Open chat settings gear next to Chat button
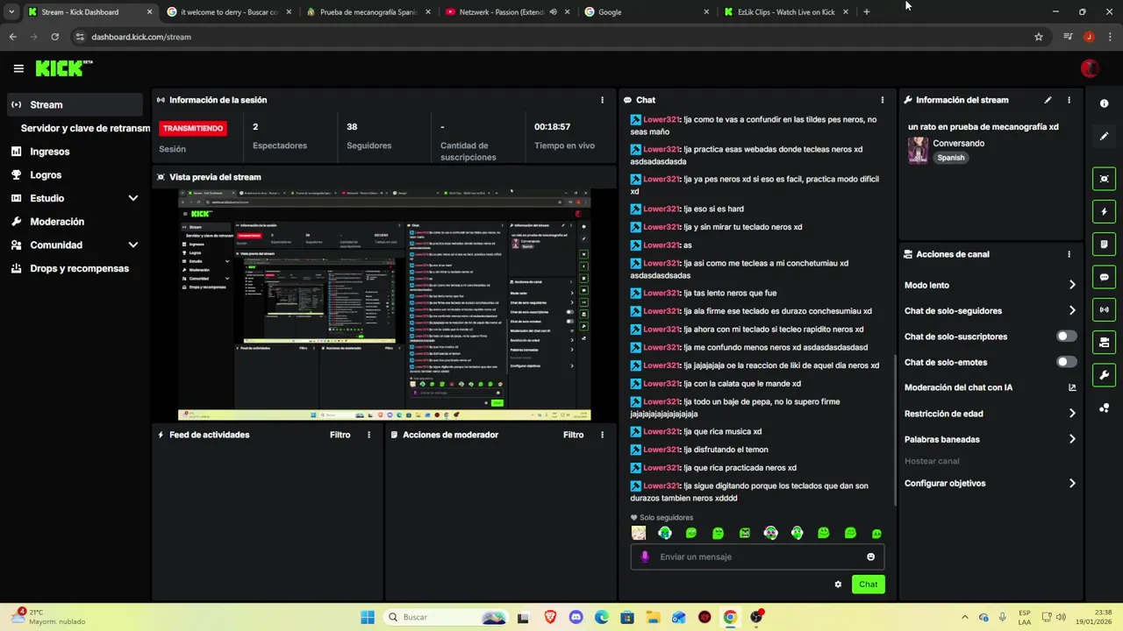1123x631 pixels. tap(838, 585)
